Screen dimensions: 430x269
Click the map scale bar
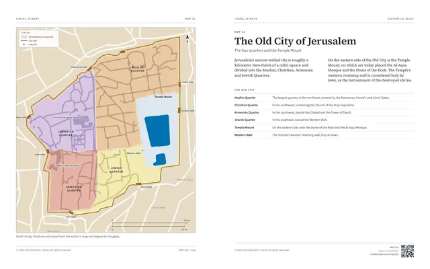tap(149, 225)
